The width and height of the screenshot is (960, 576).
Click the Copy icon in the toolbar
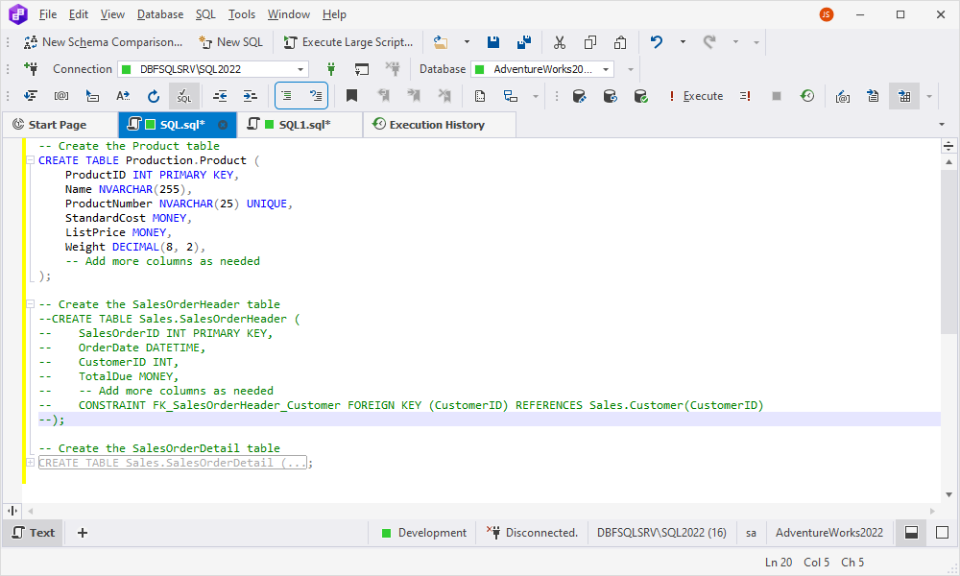tap(590, 42)
